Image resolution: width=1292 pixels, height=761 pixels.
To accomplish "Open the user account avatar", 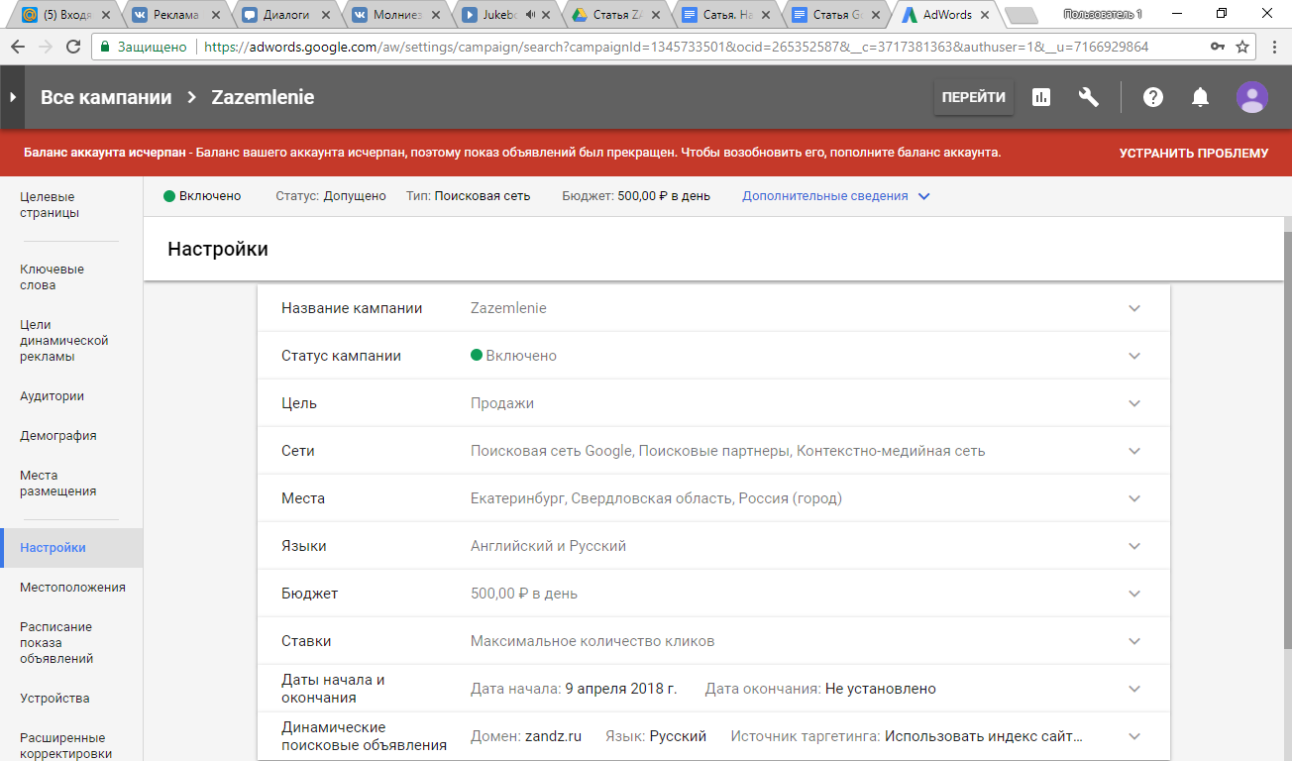I will coord(1251,97).
